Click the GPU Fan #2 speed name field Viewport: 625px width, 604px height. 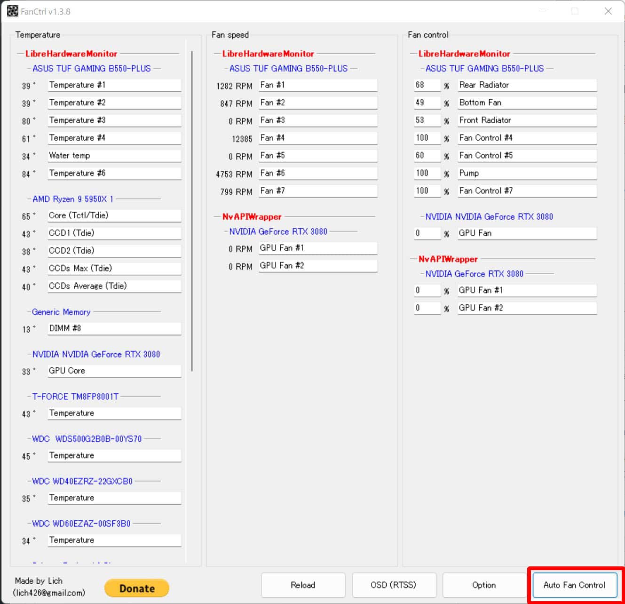click(318, 266)
